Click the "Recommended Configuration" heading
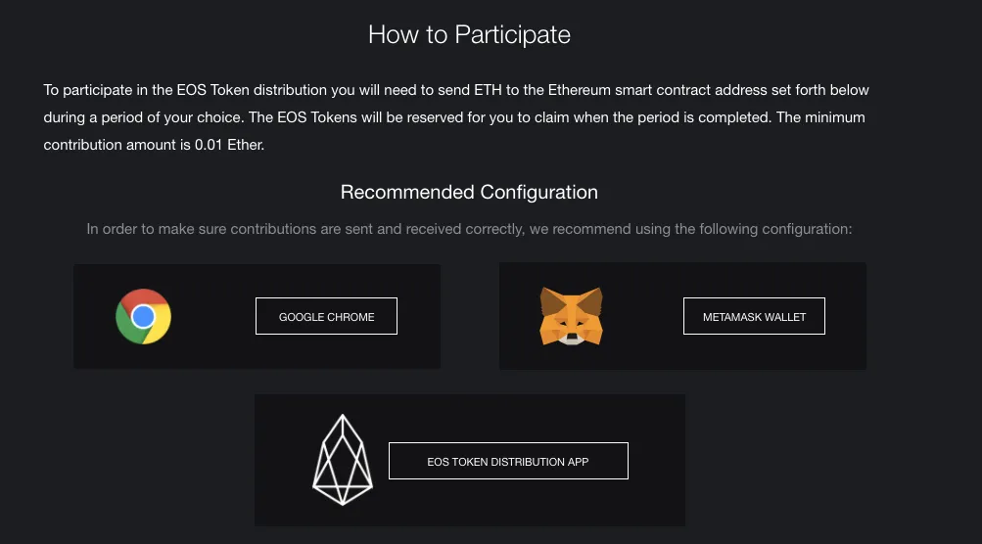 tap(469, 192)
